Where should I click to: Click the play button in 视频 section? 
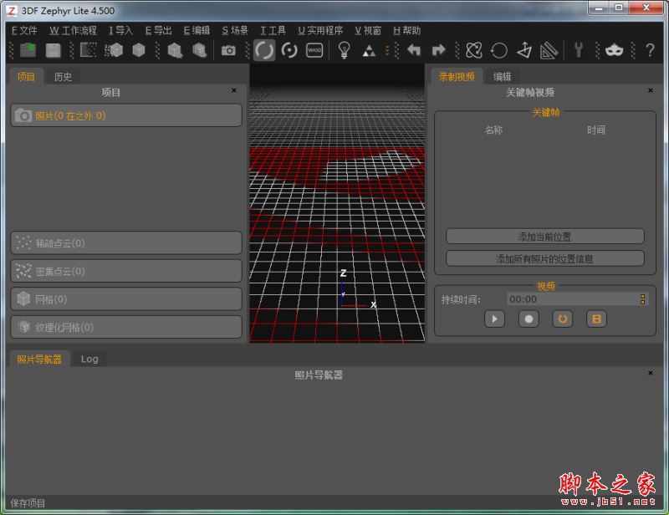point(494,319)
